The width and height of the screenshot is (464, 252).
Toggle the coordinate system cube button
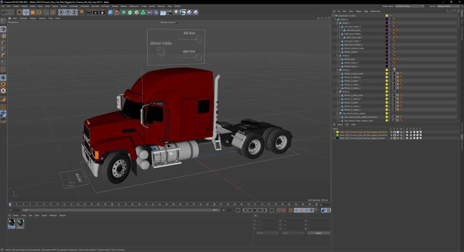[x=81, y=12]
